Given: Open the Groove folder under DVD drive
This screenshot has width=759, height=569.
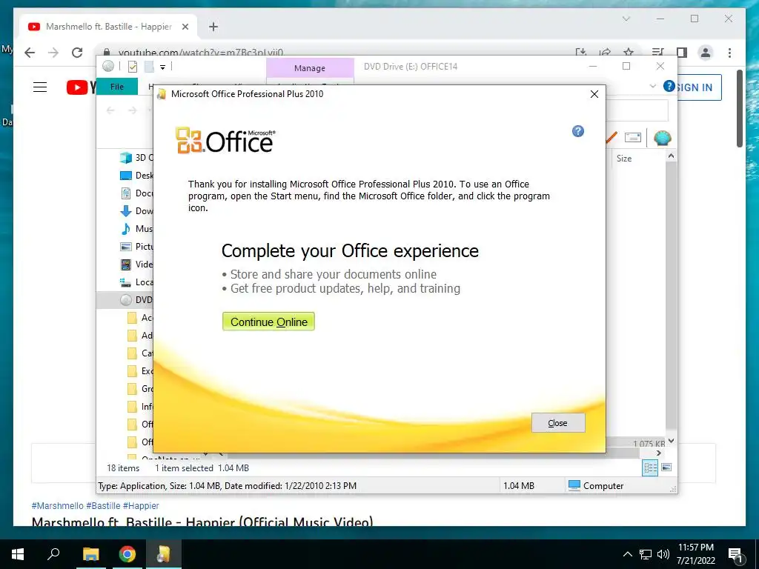Looking at the screenshot, I should click(x=140, y=389).
